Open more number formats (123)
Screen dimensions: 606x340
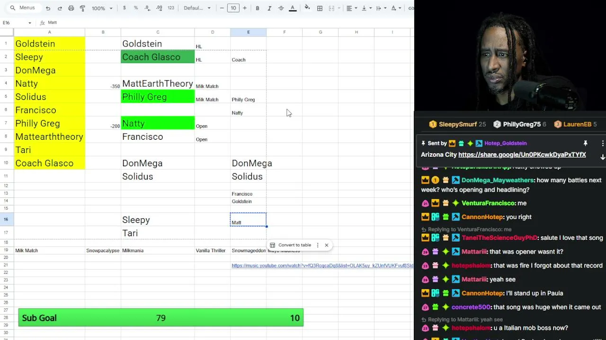tap(171, 8)
